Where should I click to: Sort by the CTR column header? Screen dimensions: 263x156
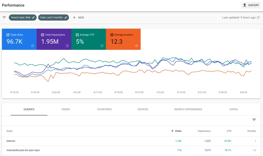(x=229, y=131)
